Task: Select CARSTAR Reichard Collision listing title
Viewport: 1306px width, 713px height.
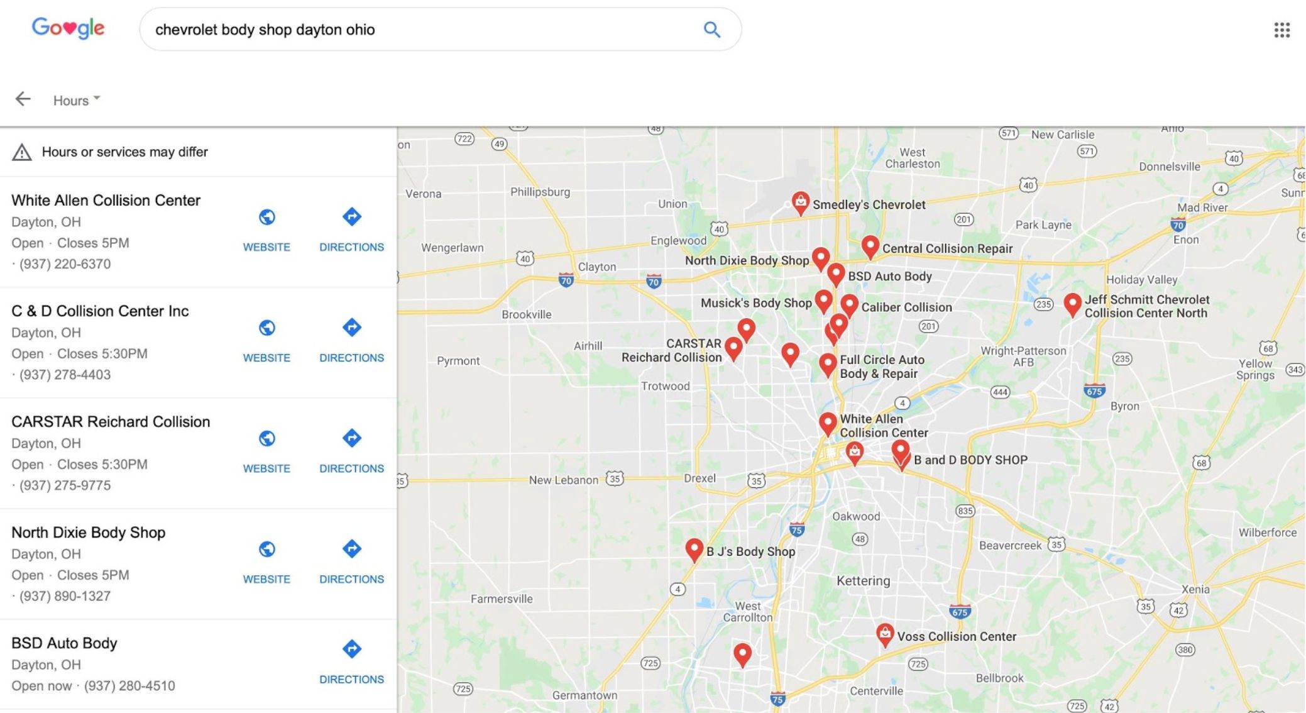Action: click(x=111, y=422)
